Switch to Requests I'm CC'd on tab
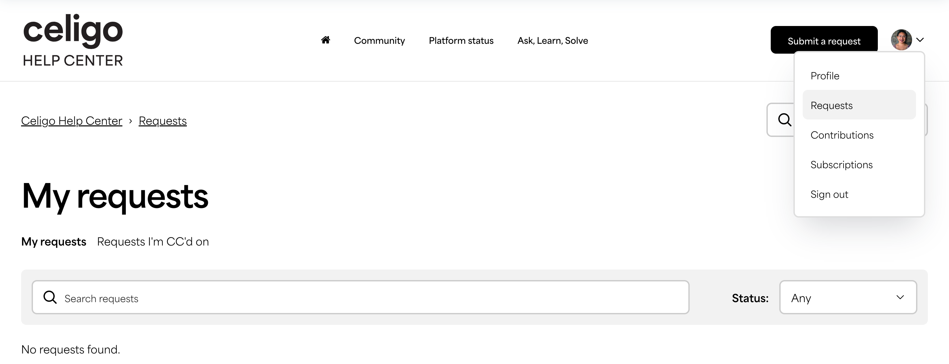 pyautogui.click(x=153, y=242)
